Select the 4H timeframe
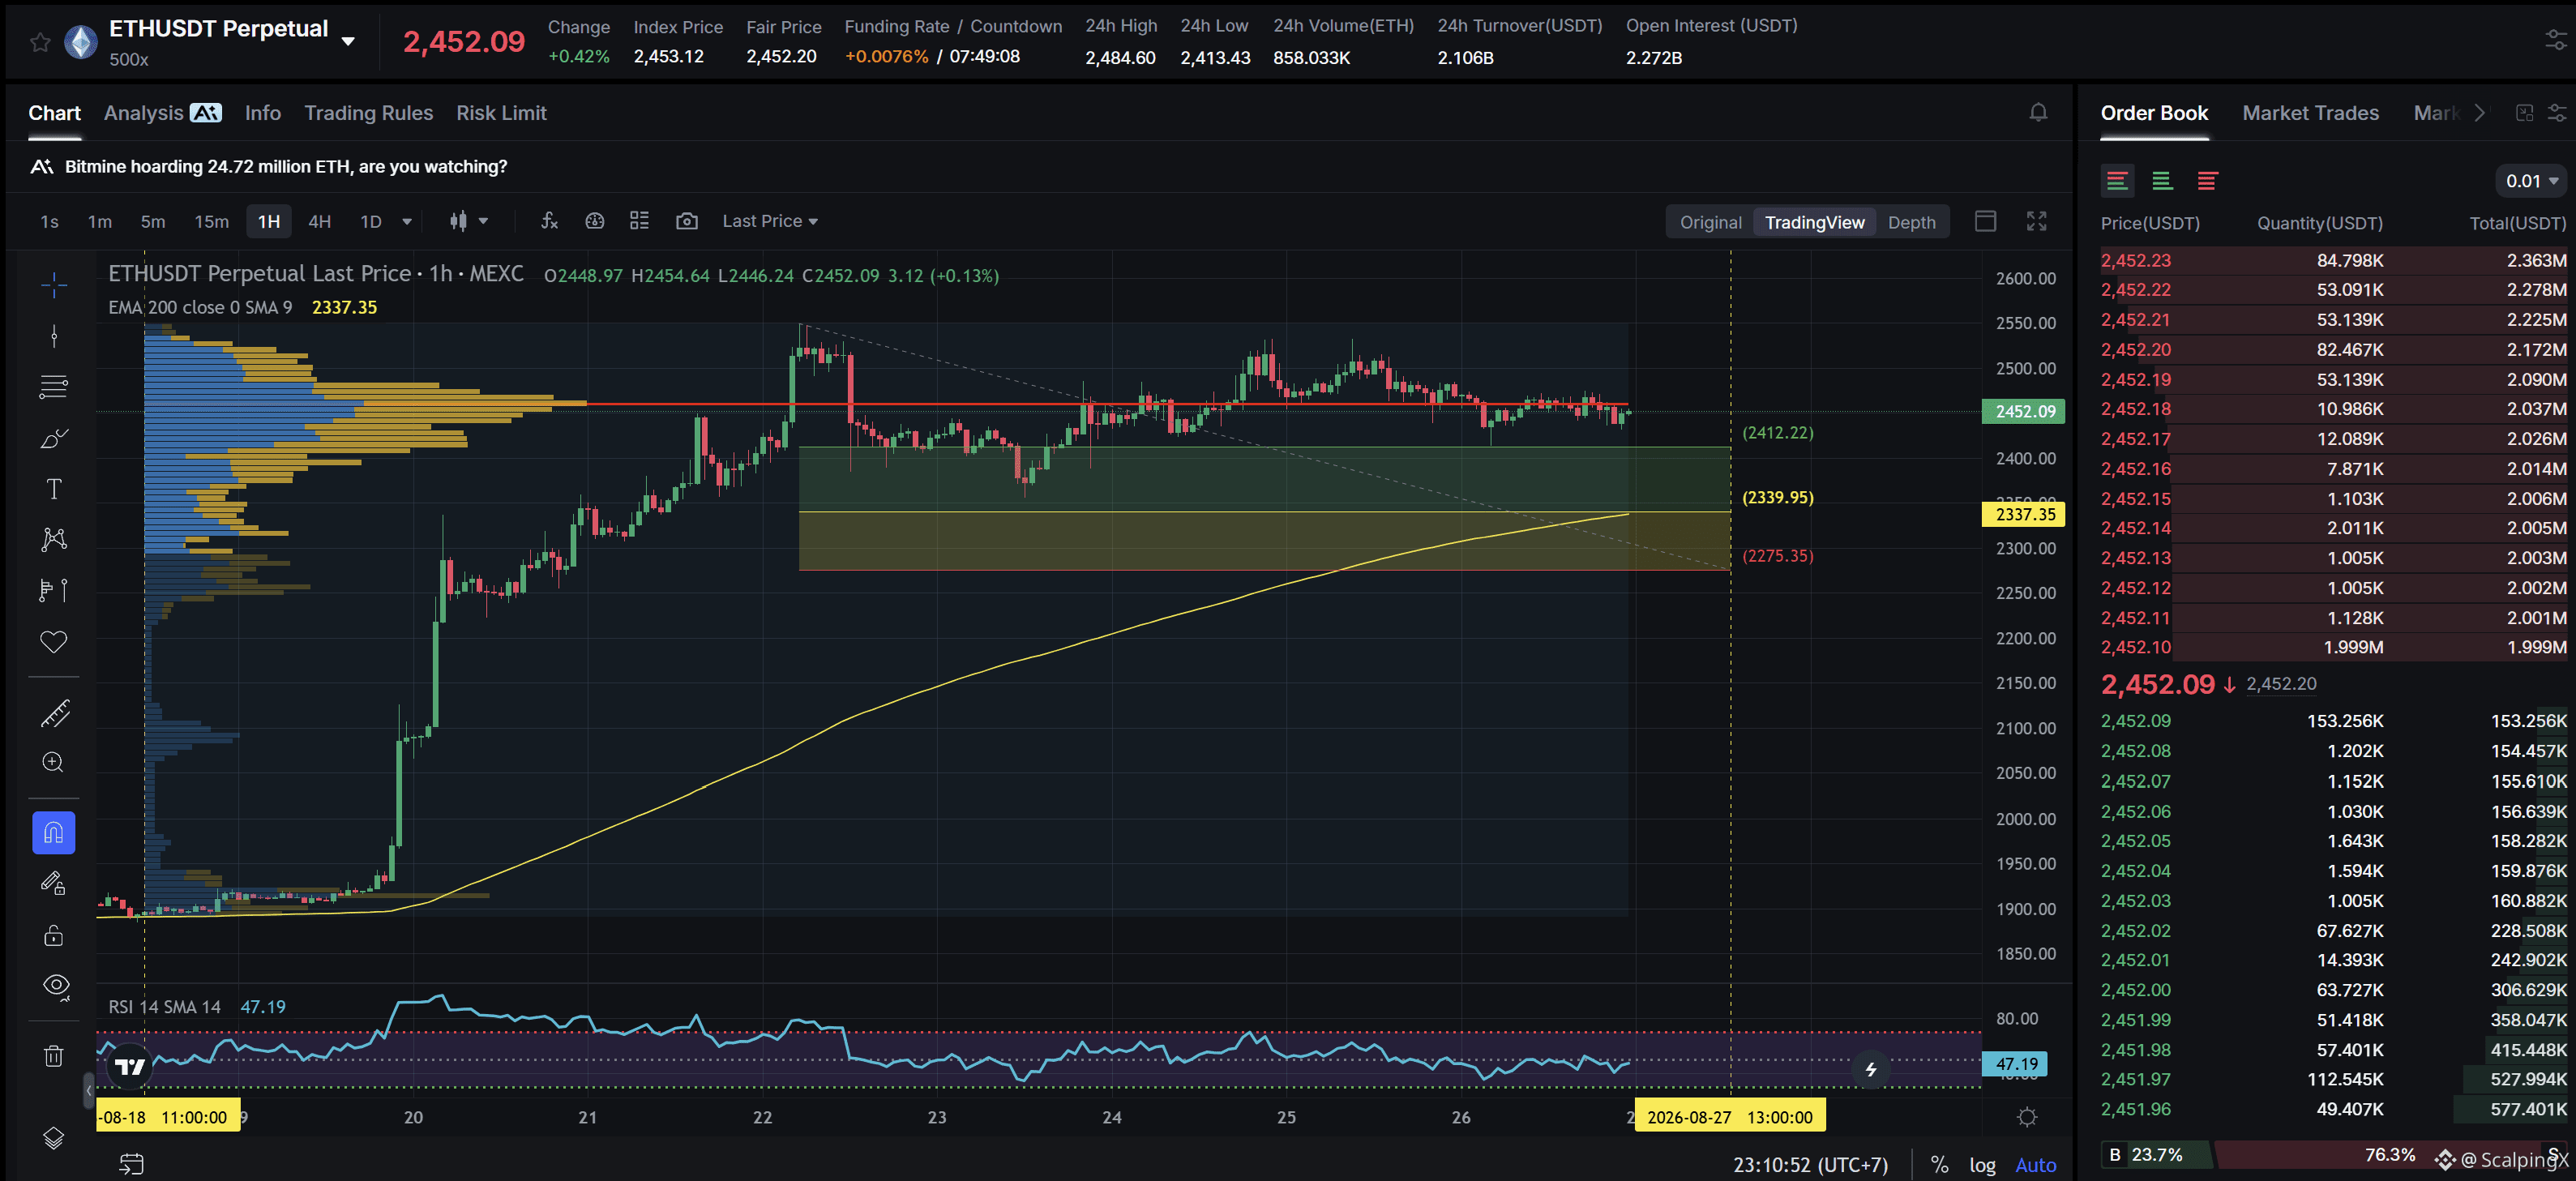 319,221
